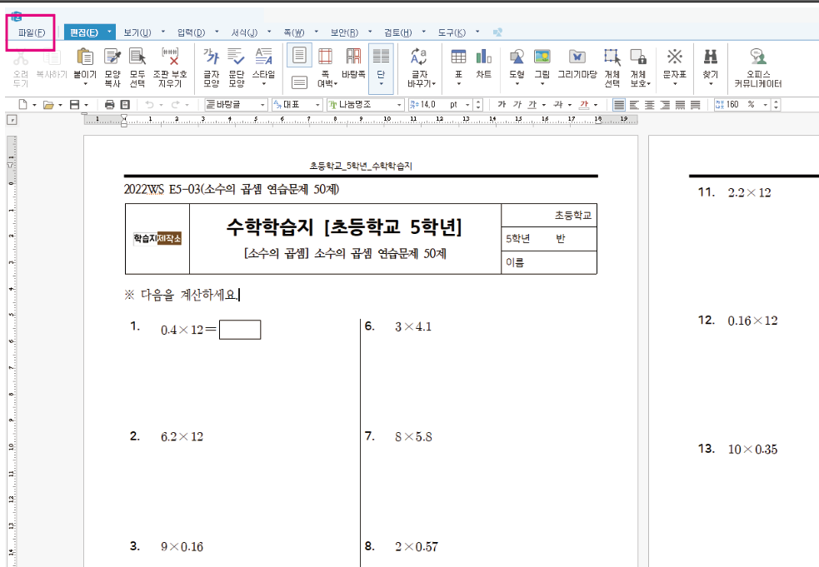
Task: Switch to the 쪽(W) menu
Action: coord(294,32)
